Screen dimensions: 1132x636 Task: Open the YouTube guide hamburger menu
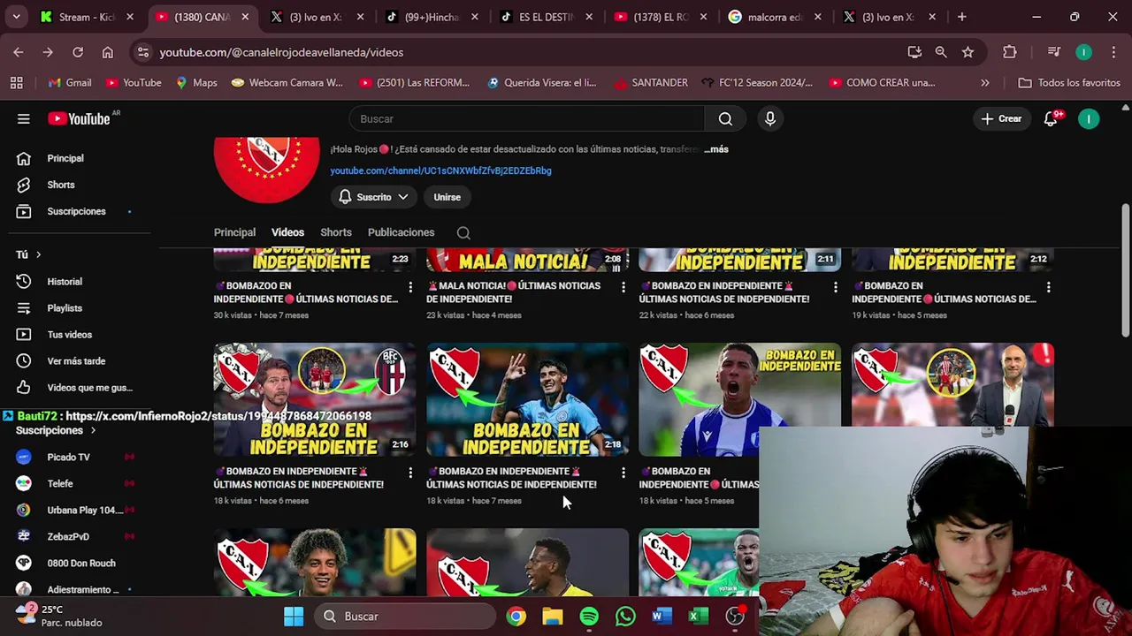click(24, 118)
